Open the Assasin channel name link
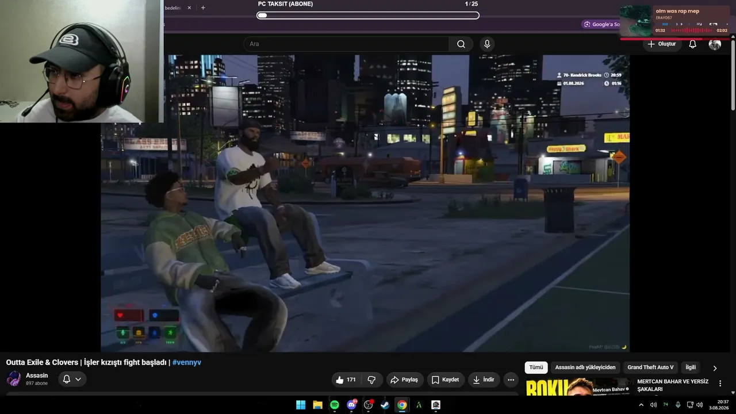Screen dimensions: 736x414 37,375
